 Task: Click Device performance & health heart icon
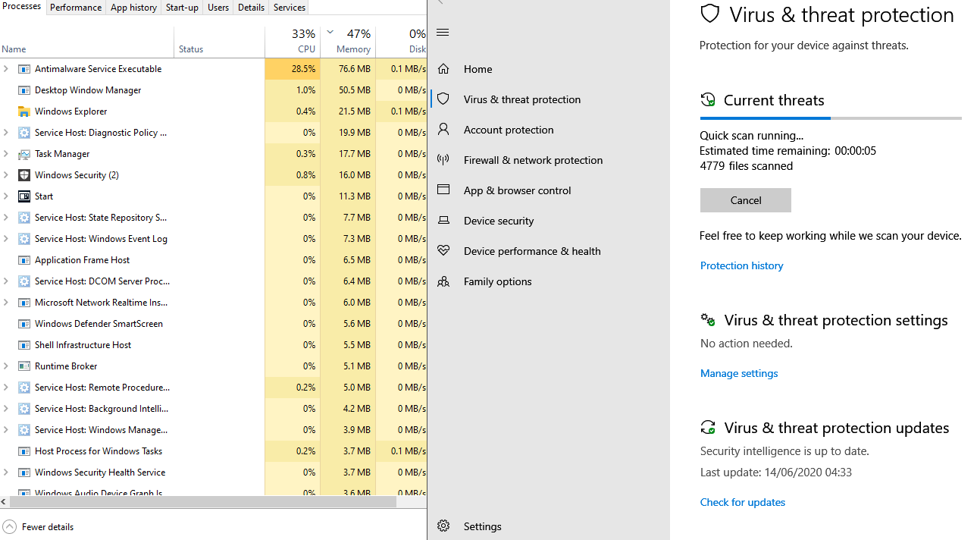(443, 251)
